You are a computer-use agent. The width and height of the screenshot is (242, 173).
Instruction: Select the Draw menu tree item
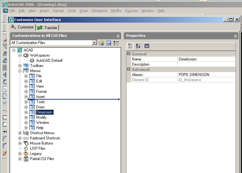[40, 107]
